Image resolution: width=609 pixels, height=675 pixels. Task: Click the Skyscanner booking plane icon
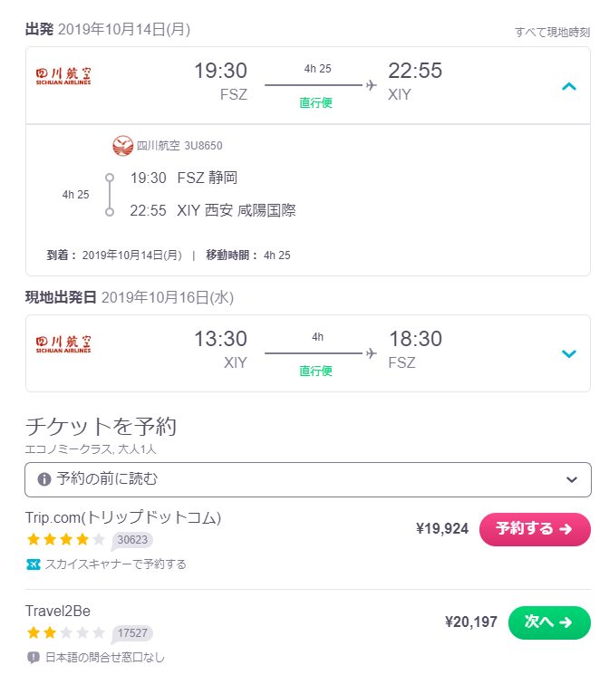pyautogui.click(x=34, y=564)
